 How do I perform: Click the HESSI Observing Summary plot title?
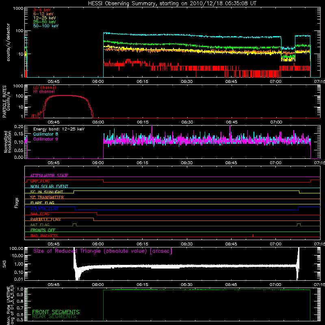pyautogui.click(x=172, y=4)
